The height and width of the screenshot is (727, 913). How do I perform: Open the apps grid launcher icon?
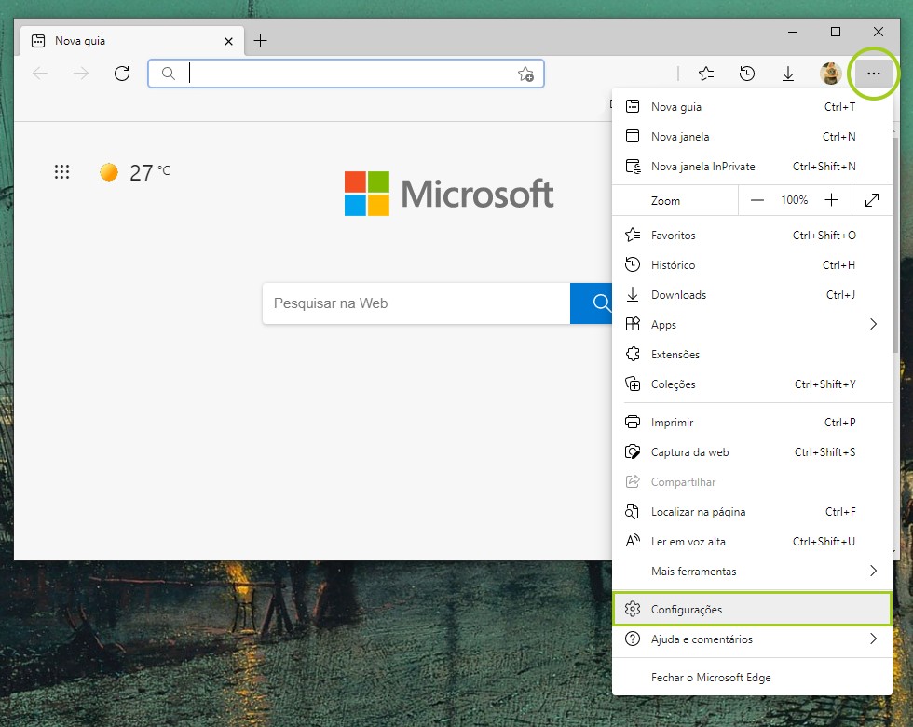click(x=61, y=172)
